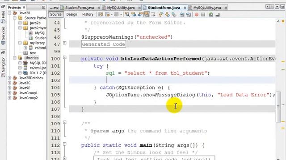Toggle bookmark on current line
Image resolution: width=286 pixels, height=160 pixels.
(x=174, y=15)
